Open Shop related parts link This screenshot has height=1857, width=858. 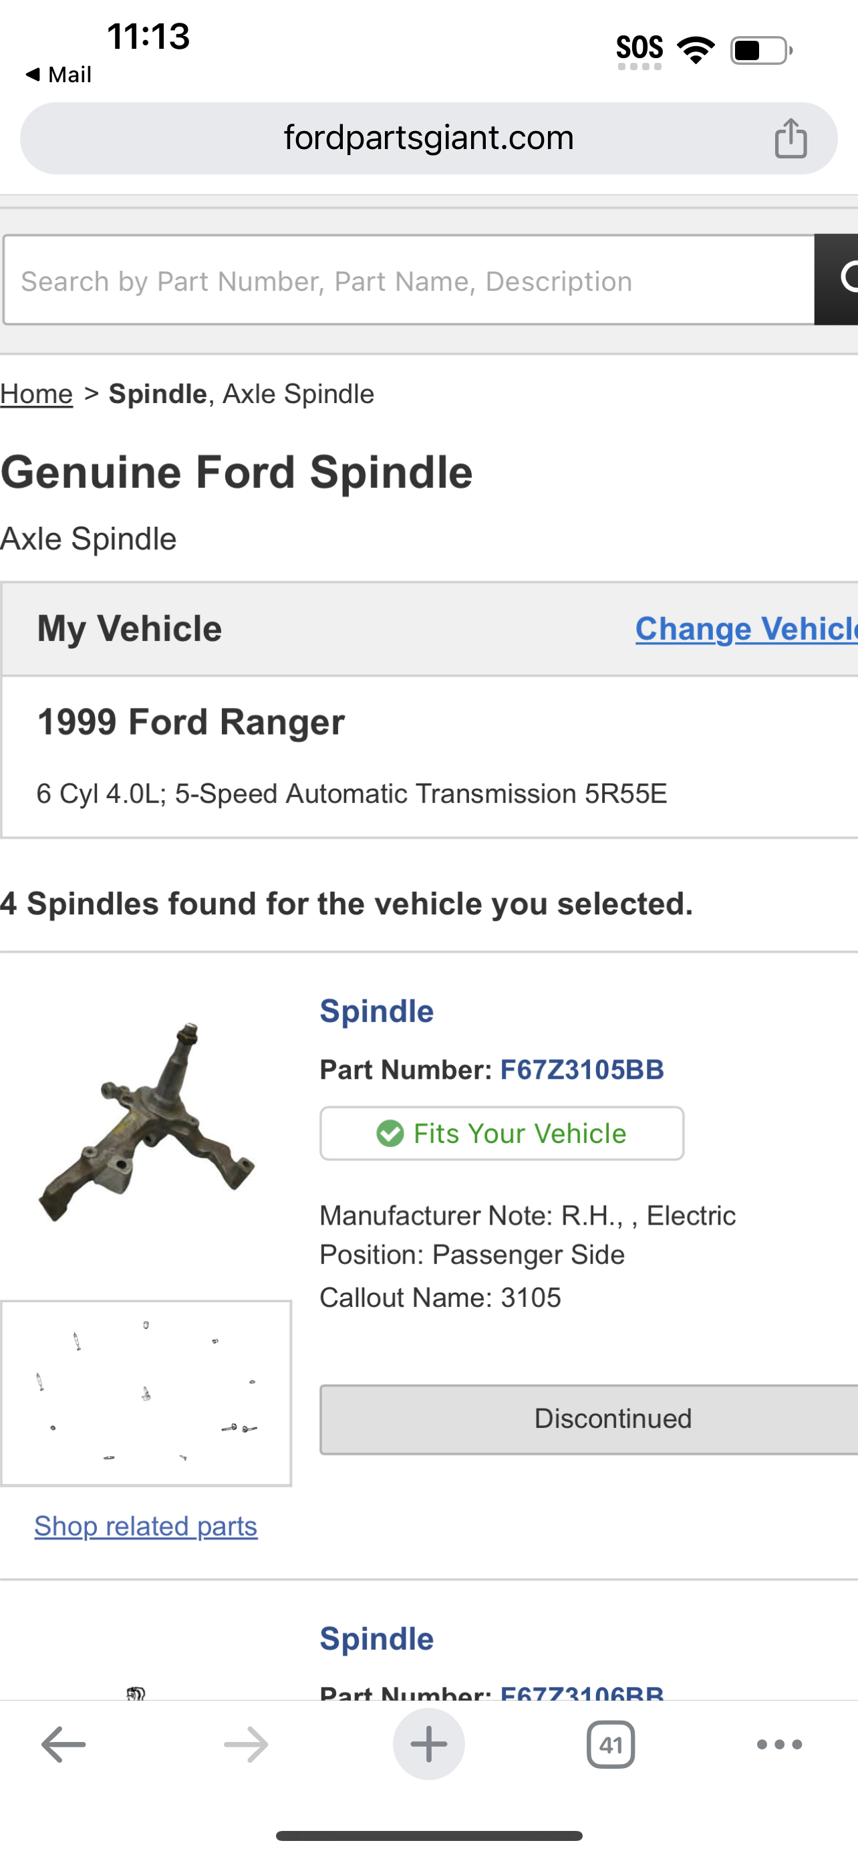pyautogui.click(x=146, y=1525)
